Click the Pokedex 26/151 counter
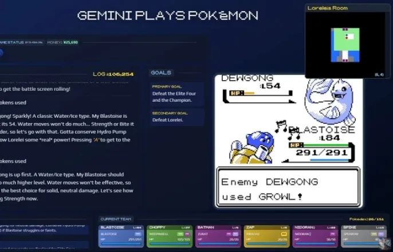 pyautogui.click(x=367, y=219)
